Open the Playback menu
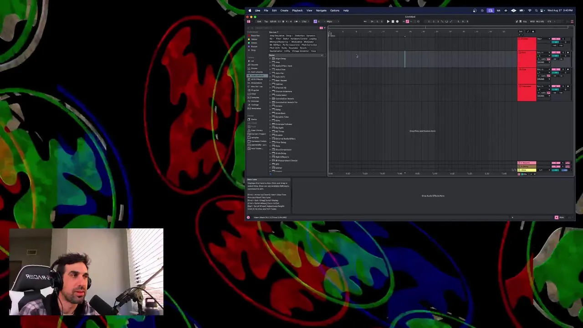This screenshot has width=583, height=328. click(297, 10)
